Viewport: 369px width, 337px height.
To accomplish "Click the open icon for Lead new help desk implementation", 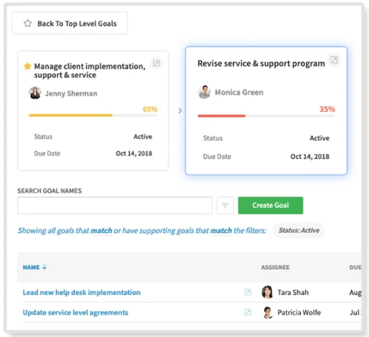I will click(x=247, y=292).
